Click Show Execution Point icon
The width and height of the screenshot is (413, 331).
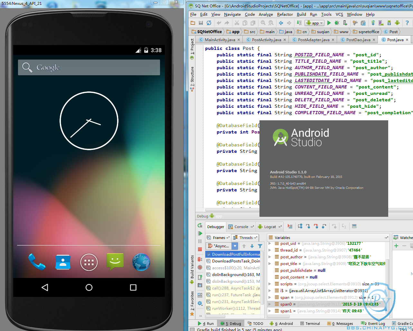pyautogui.click(x=290, y=226)
